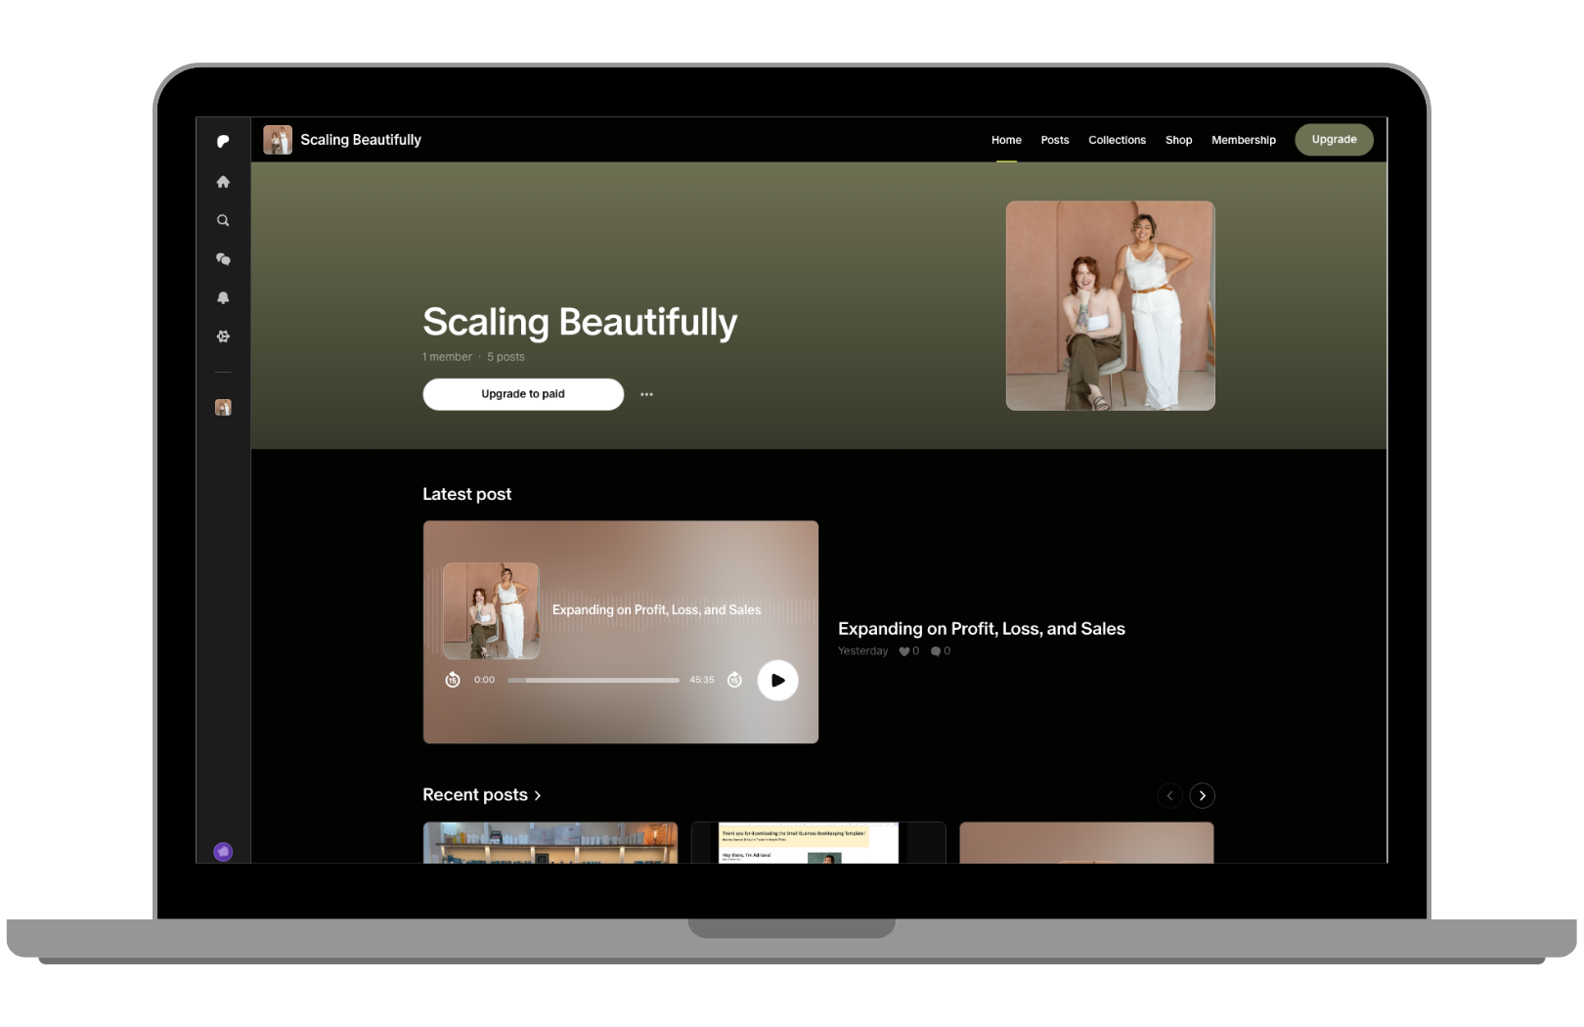Open settings gear icon in sidebar
Image resolution: width=1584 pixels, height=1027 pixels.
223,336
